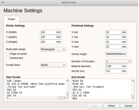Click 'G1 F200 E3' line in Start Gcode
This screenshot has height=110, width=139.
pos(15,93)
